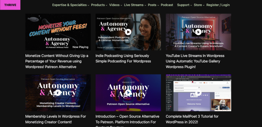Open the Videos dropdown menu
The width and height of the screenshot is (262, 127).
tap(115, 5)
